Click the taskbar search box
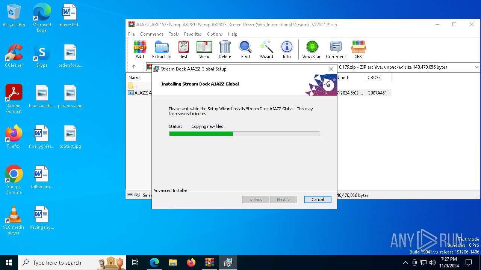The height and width of the screenshot is (270, 481). pos(72,262)
